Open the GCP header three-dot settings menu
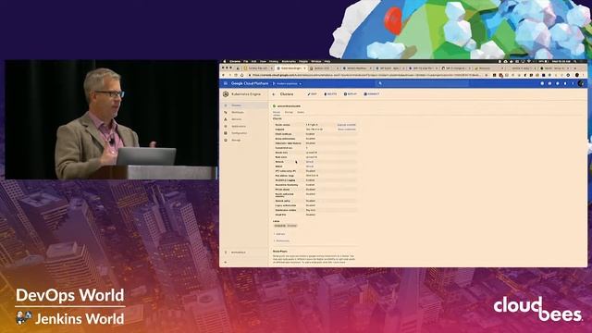592x333 pixels. coord(573,83)
